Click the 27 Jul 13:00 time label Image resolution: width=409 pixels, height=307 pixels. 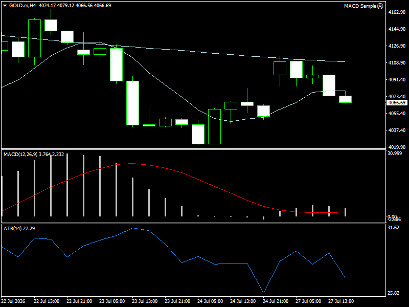coord(341,301)
